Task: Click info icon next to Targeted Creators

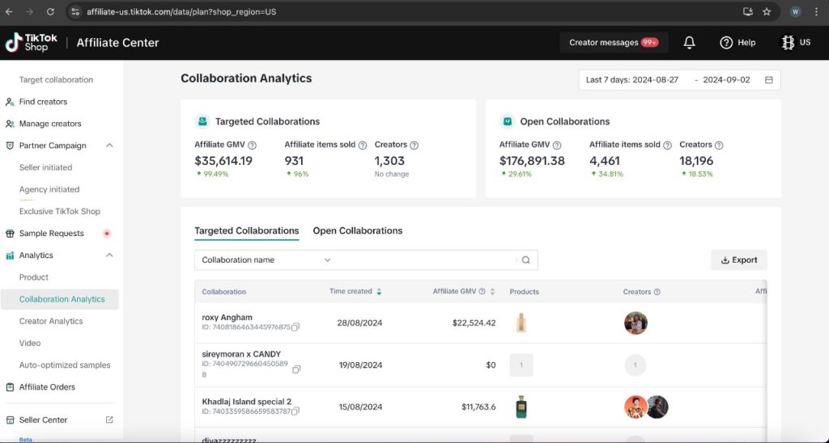Action: 414,146
